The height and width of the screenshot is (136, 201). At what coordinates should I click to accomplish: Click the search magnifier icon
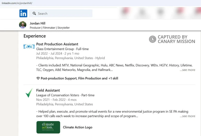[34, 14]
